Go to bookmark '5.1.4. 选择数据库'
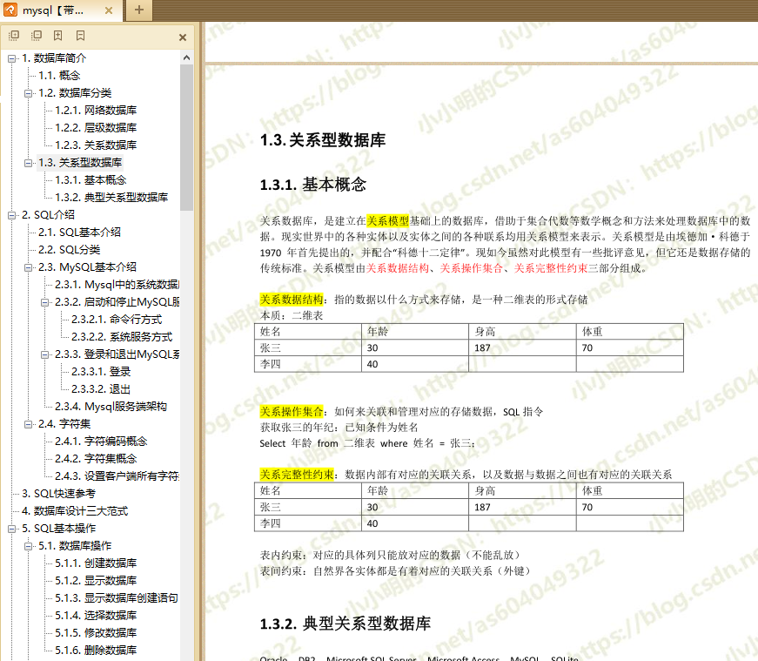The image size is (758, 661). point(96,616)
